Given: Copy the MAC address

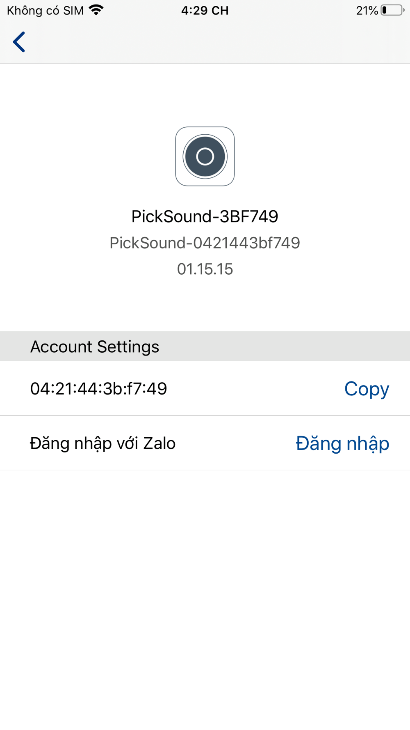Looking at the screenshot, I should (x=367, y=388).
